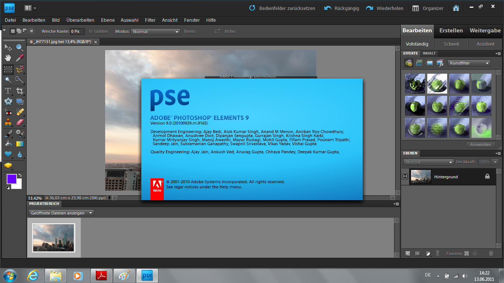This screenshot has width=504, height=283.
Task: Select the Clone Stamp tool
Action: 8,122
